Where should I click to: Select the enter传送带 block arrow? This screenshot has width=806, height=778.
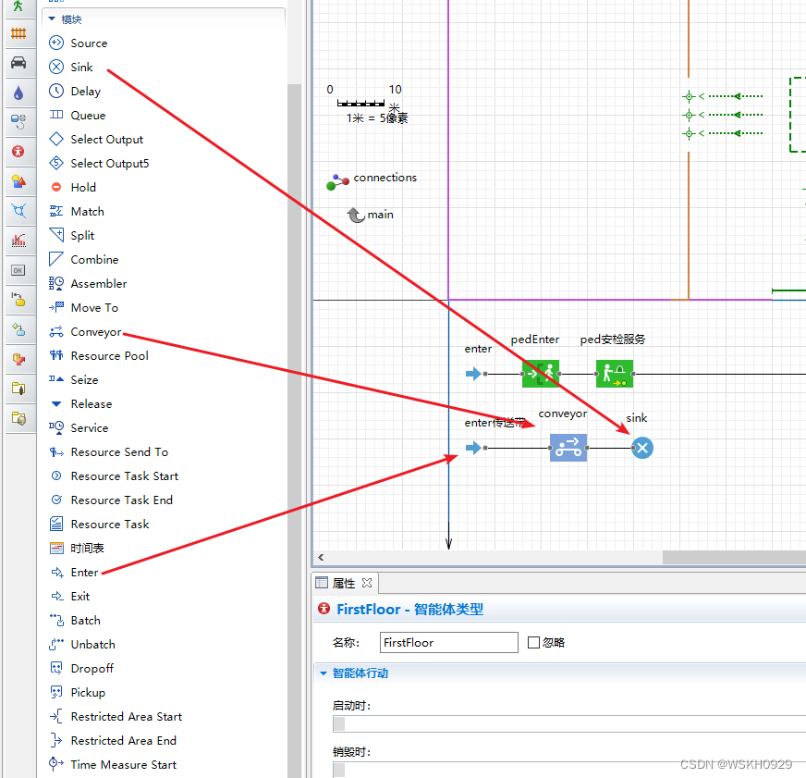click(473, 448)
